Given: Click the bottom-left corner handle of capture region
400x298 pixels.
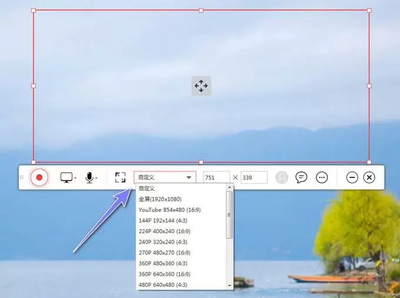Looking at the screenshot, I should [x=34, y=163].
